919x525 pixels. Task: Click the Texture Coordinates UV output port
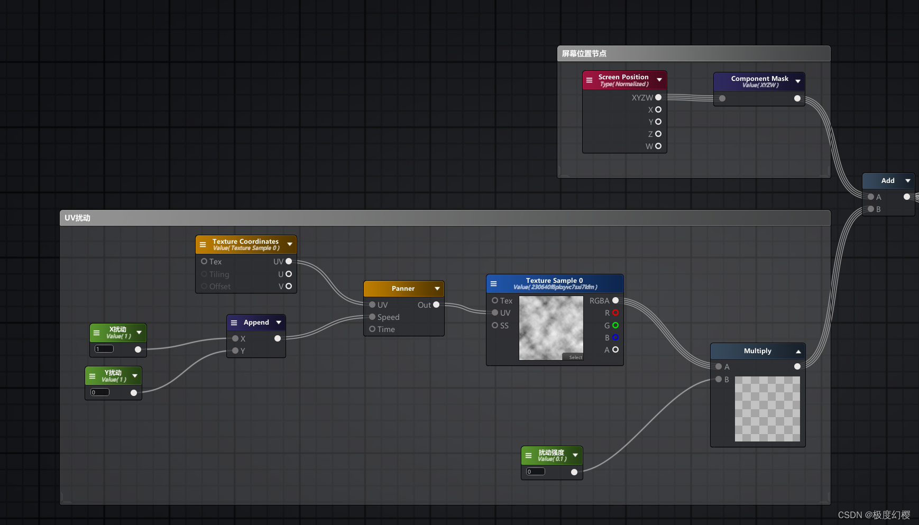click(x=289, y=261)
